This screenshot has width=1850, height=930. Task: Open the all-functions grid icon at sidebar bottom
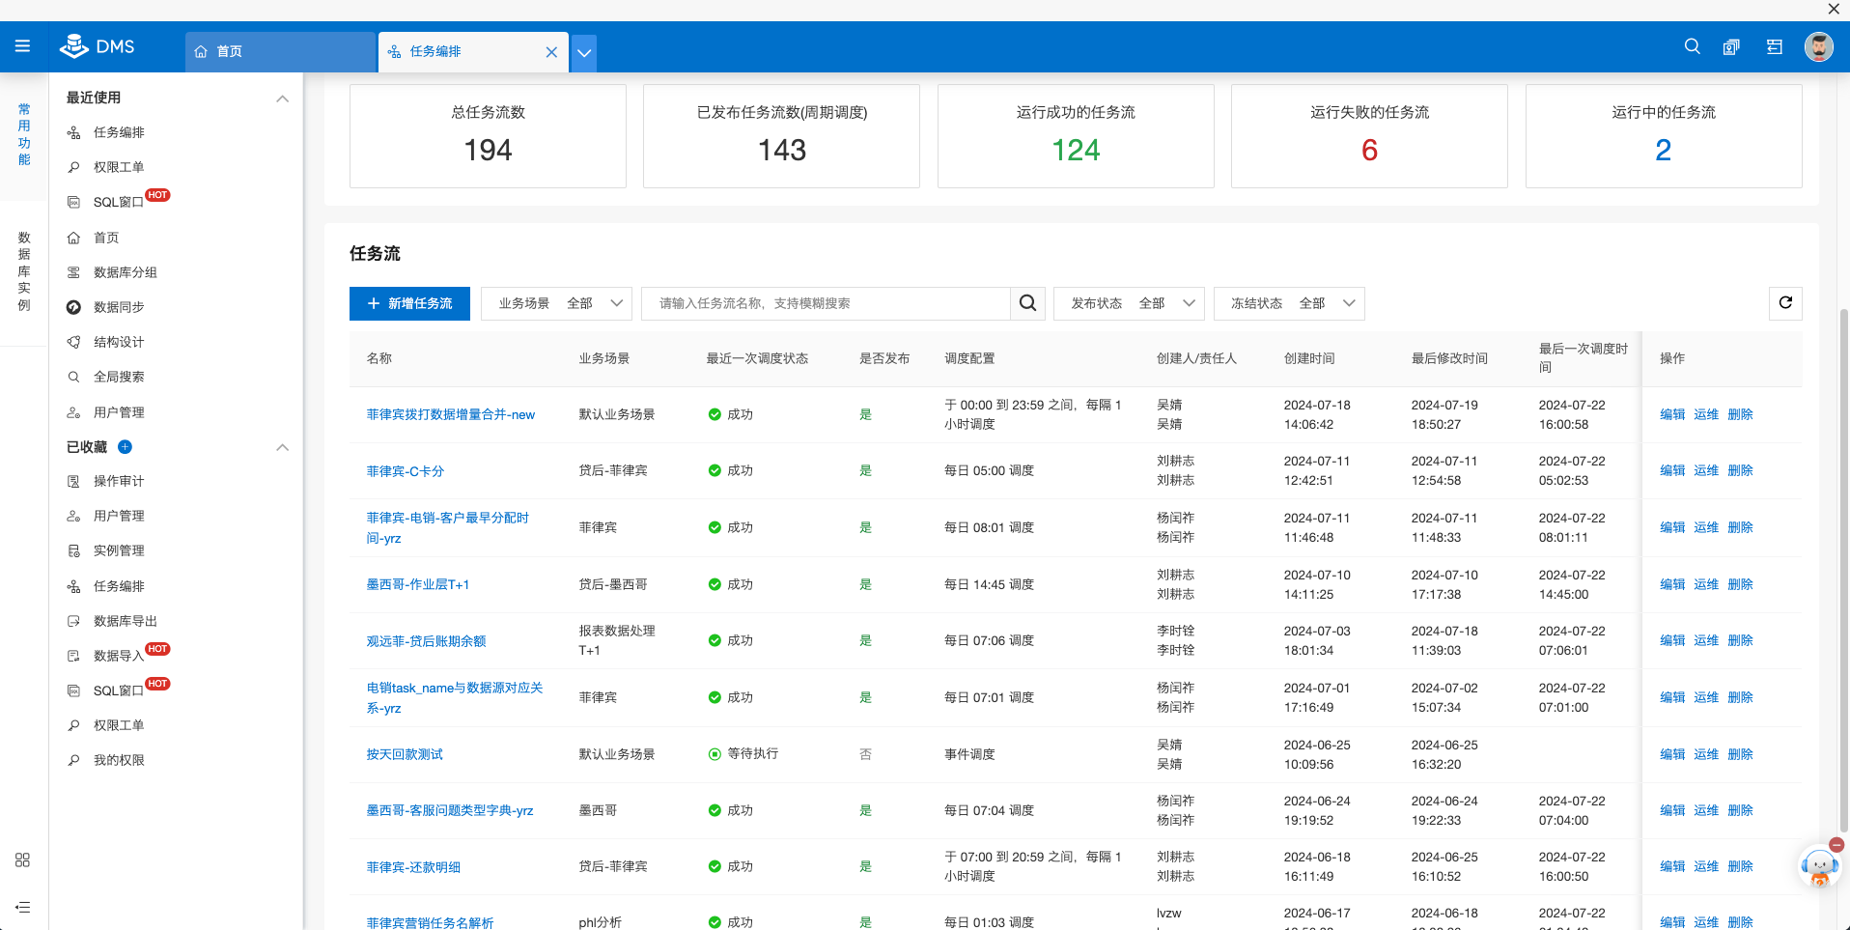pyautogui.click(x=23, y=860)
